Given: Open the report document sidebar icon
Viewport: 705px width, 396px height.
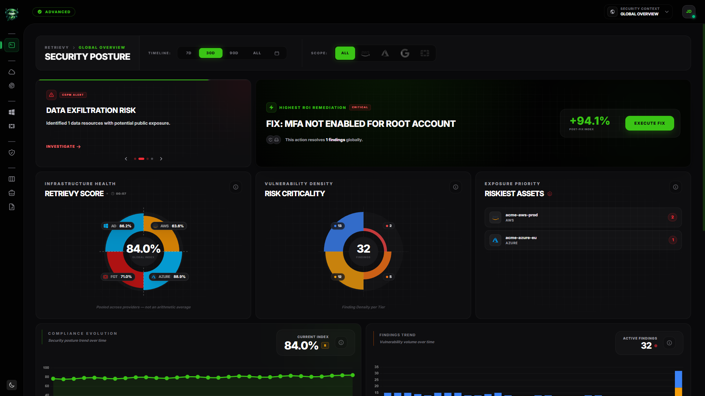Looking at the screenshot, I should 12,207.
